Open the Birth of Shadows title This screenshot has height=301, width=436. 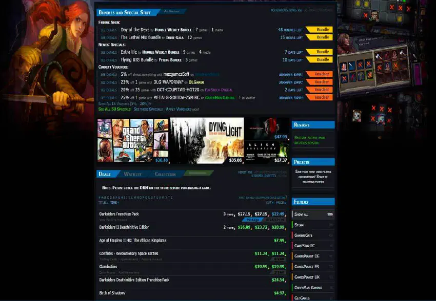point(112,293)
